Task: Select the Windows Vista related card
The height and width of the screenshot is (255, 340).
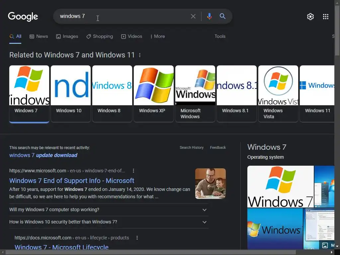Action: pos(278,94)
